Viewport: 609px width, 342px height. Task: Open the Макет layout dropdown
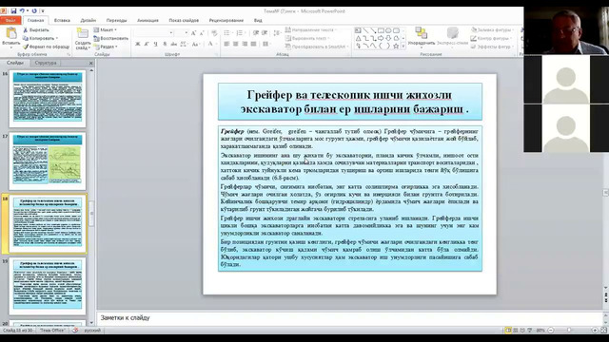[x=105, y=29]
